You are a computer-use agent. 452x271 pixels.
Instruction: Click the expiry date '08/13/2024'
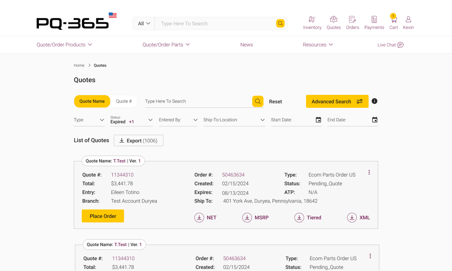click(x=235, y=193)
